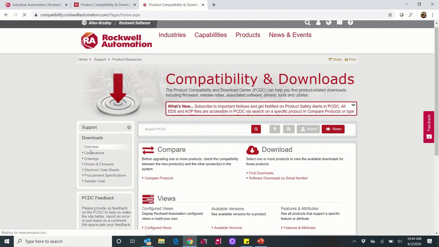The image size is (439, 247).
Task: Go to Support in the breadcrumb
Action: coord(100,59)
